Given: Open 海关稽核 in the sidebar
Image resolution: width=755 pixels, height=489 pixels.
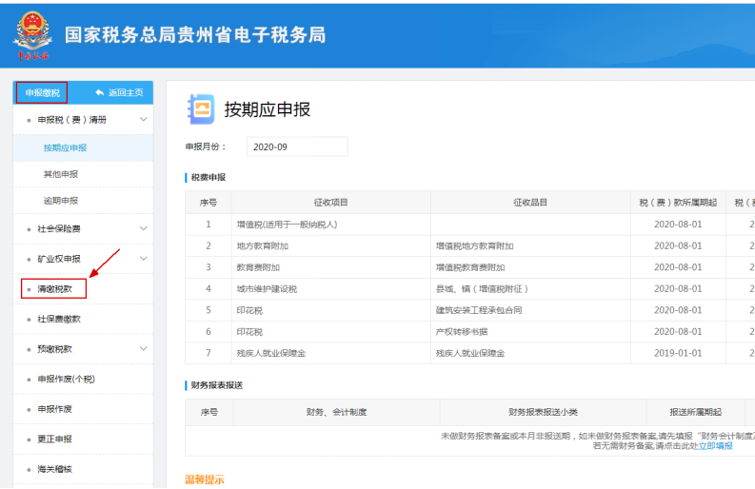Looking at the screenshot, I should 54,469.
